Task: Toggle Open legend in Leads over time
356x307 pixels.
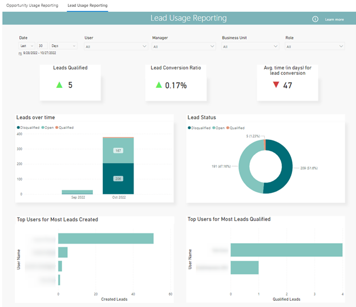Action: (47, 128)
